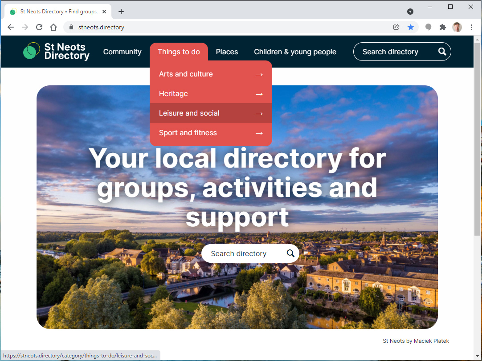Click the page vertical scrollbar thumb
This screenshot has width=482, height=361.
477,139
